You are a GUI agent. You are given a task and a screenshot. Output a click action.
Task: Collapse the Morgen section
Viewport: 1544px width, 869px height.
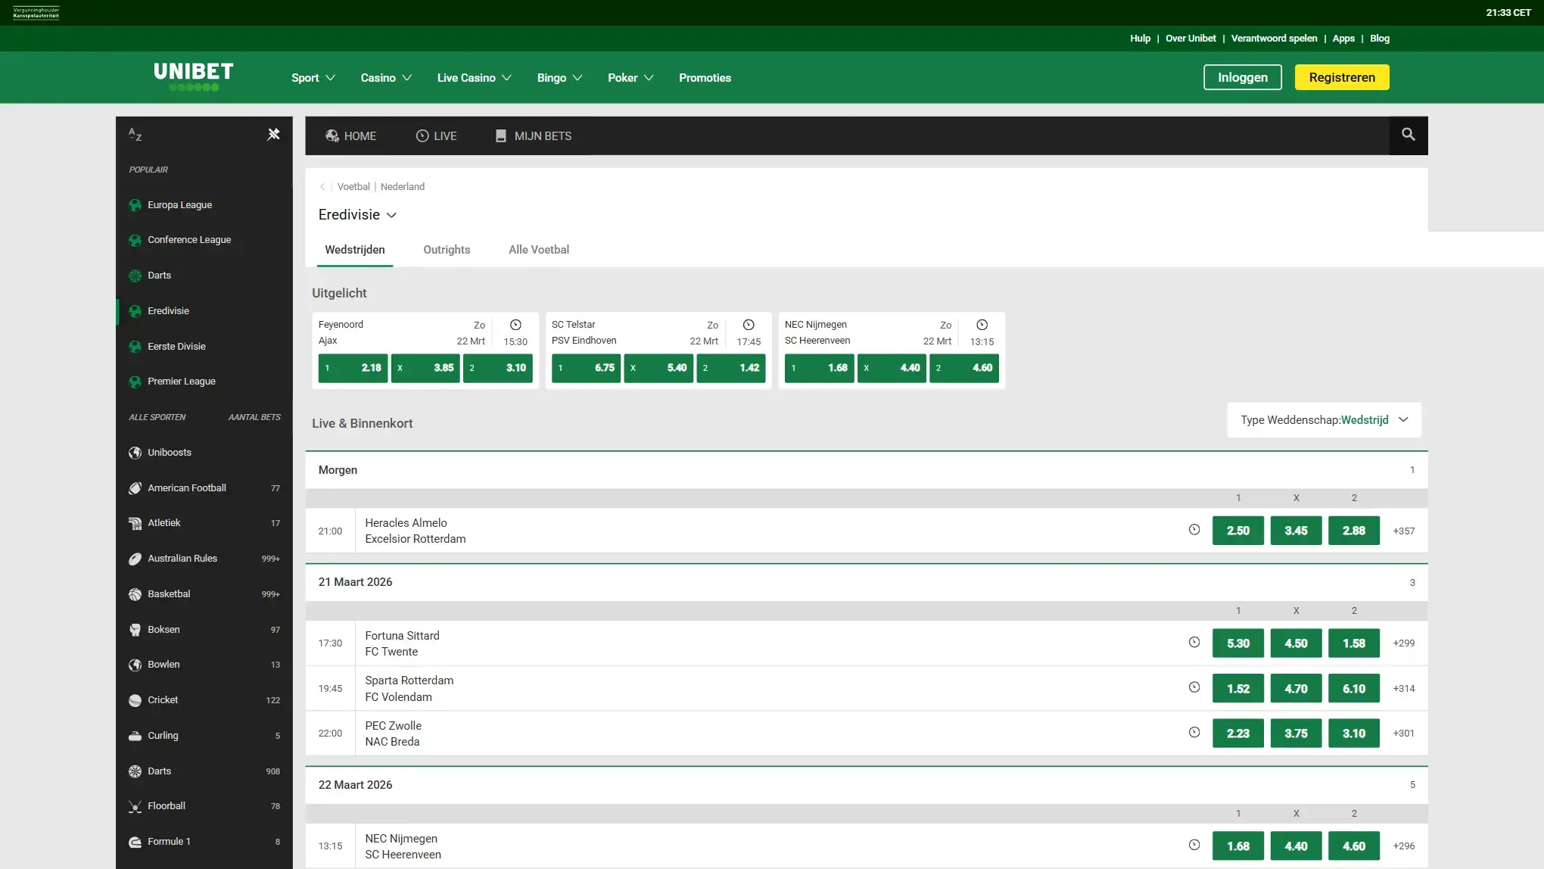click(x=866, y=470)
